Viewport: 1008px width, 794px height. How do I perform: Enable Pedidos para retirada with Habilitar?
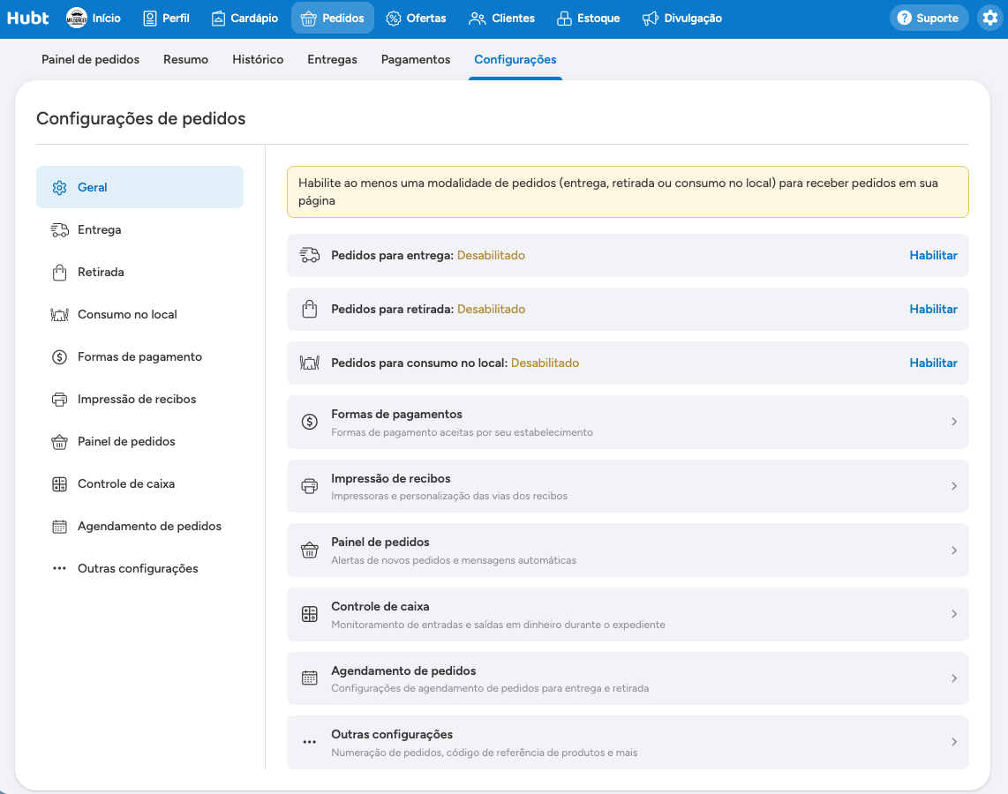(x=934, y=309)
